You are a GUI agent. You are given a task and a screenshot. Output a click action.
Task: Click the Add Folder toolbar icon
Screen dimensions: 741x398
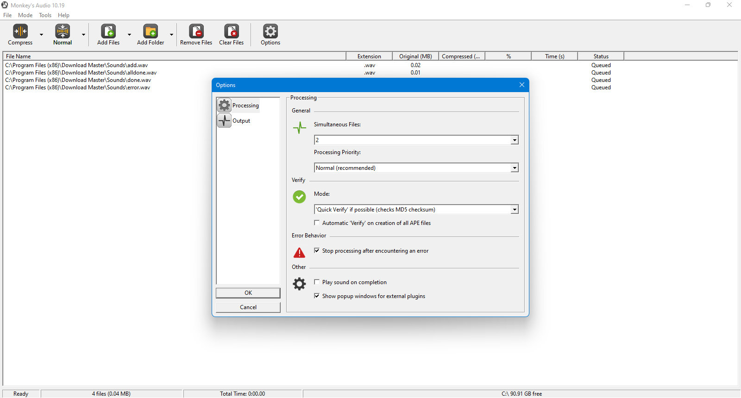click(151, 31)
